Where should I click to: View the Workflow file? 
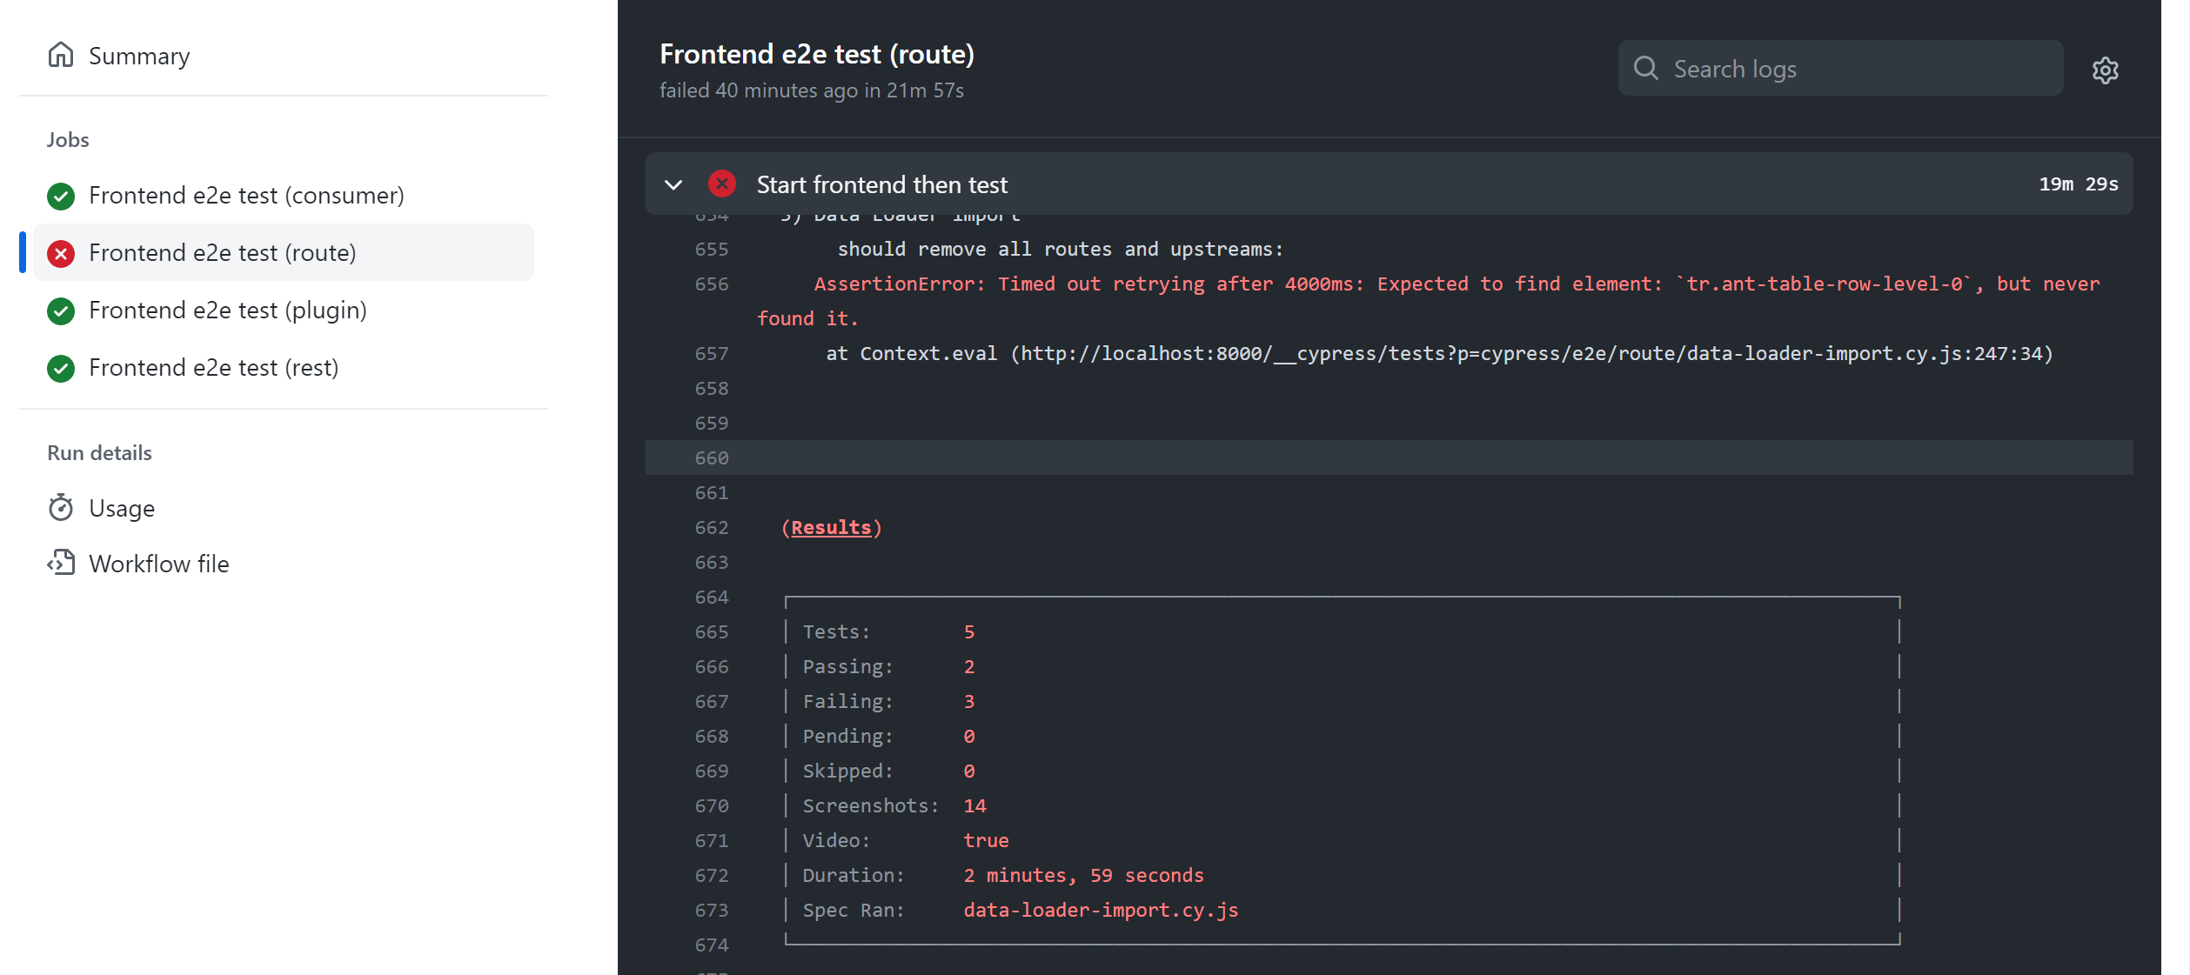pyautogui.click(x=158, y=564)
